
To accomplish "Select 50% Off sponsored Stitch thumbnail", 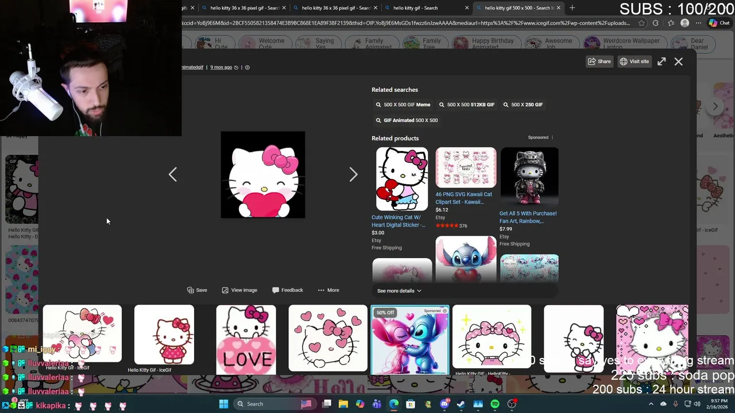I will click(x=410, y=340).
